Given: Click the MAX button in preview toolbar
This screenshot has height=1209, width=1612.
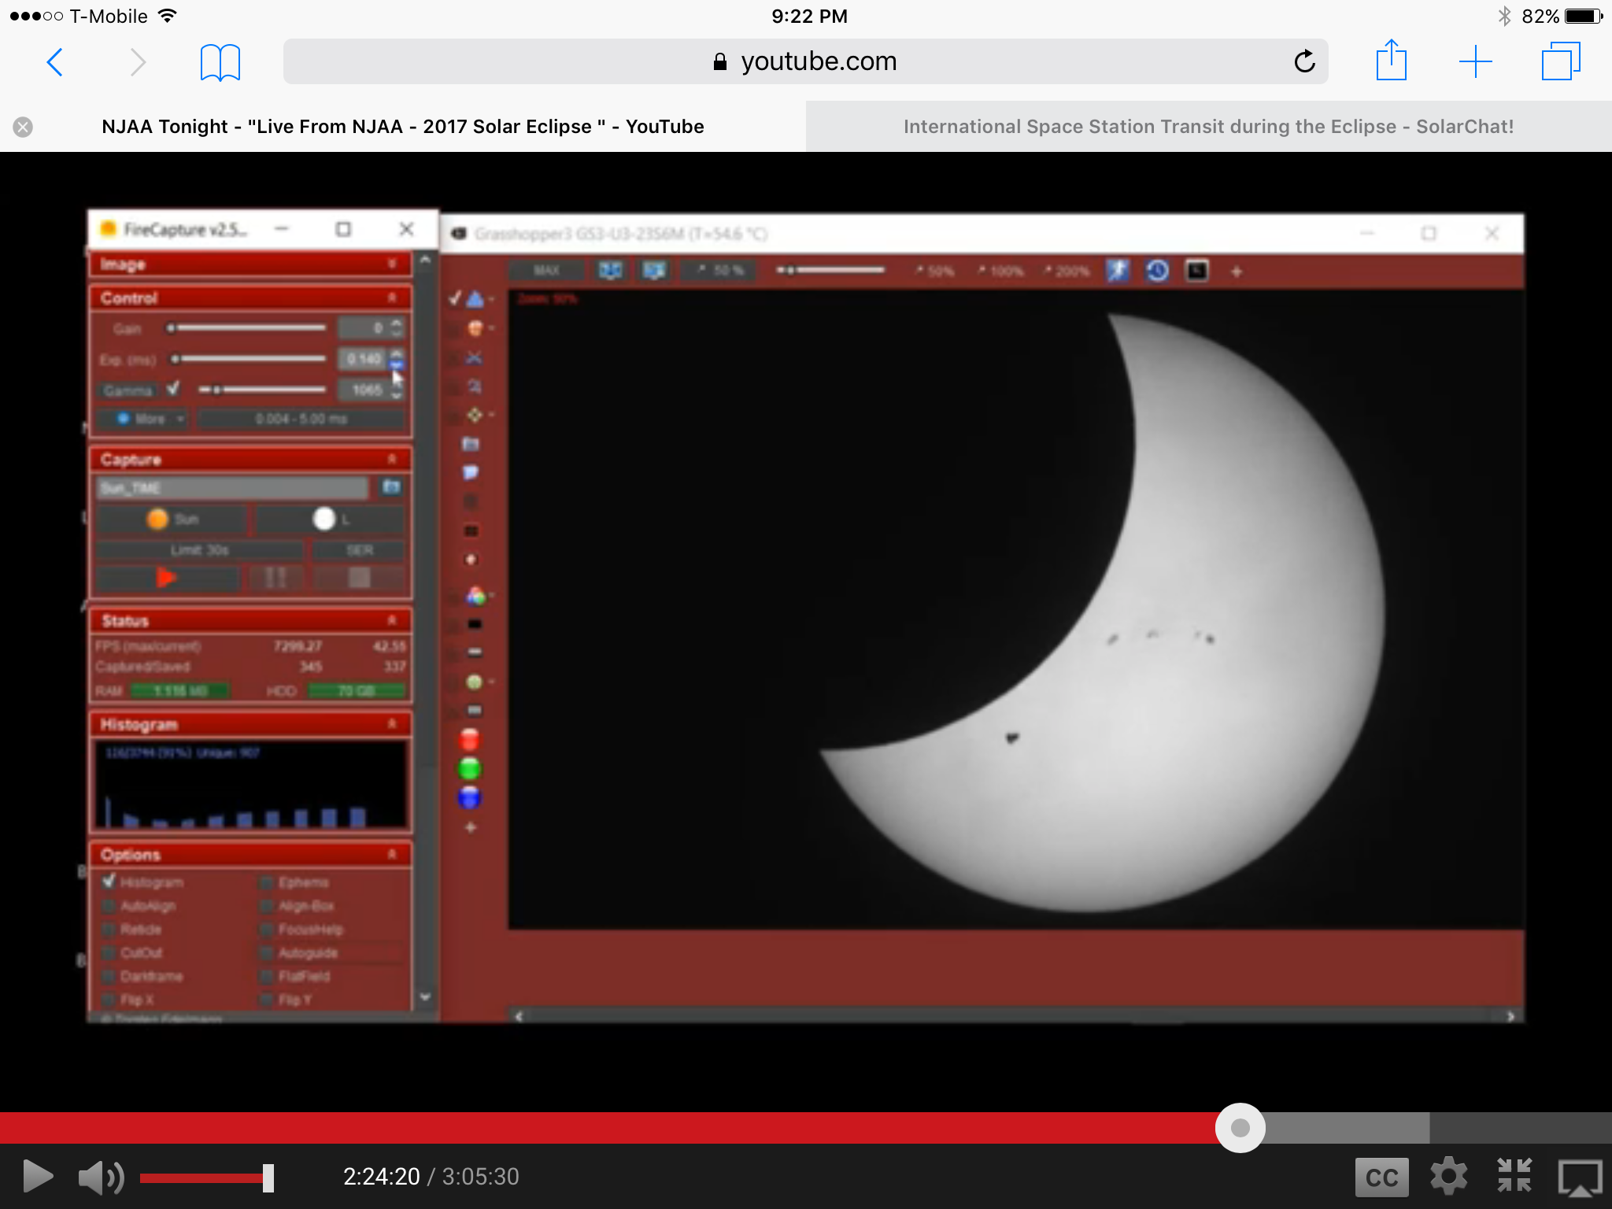Looking at the screenshot, I should point(546,271).
